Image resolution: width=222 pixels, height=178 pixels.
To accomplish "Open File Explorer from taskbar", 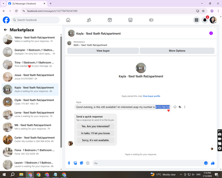I will click(21, 174).
